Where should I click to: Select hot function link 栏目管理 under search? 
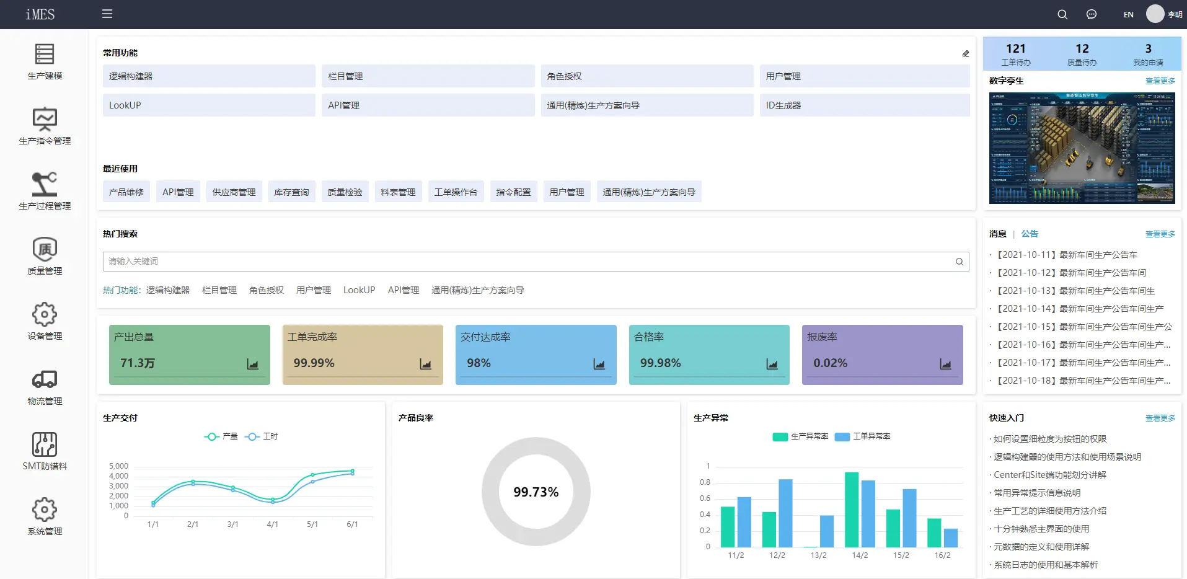click(219, 290)
